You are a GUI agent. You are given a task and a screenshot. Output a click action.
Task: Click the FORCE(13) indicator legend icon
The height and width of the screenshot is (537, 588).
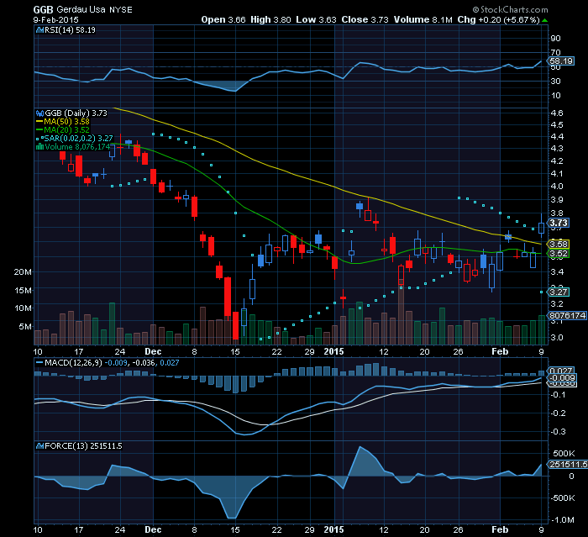39,445
